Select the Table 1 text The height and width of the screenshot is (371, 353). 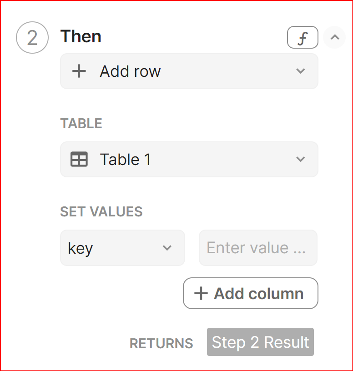pyautogui.click(x=125, y=160)
